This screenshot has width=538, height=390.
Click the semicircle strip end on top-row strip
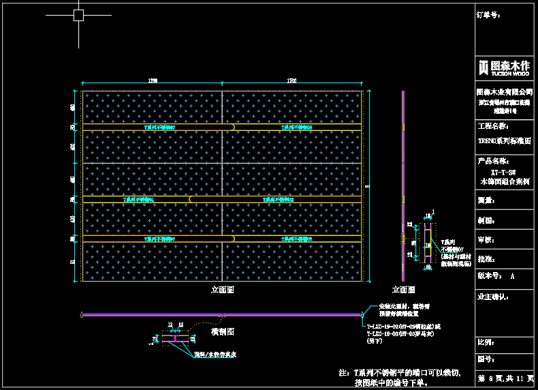(233, 127)
